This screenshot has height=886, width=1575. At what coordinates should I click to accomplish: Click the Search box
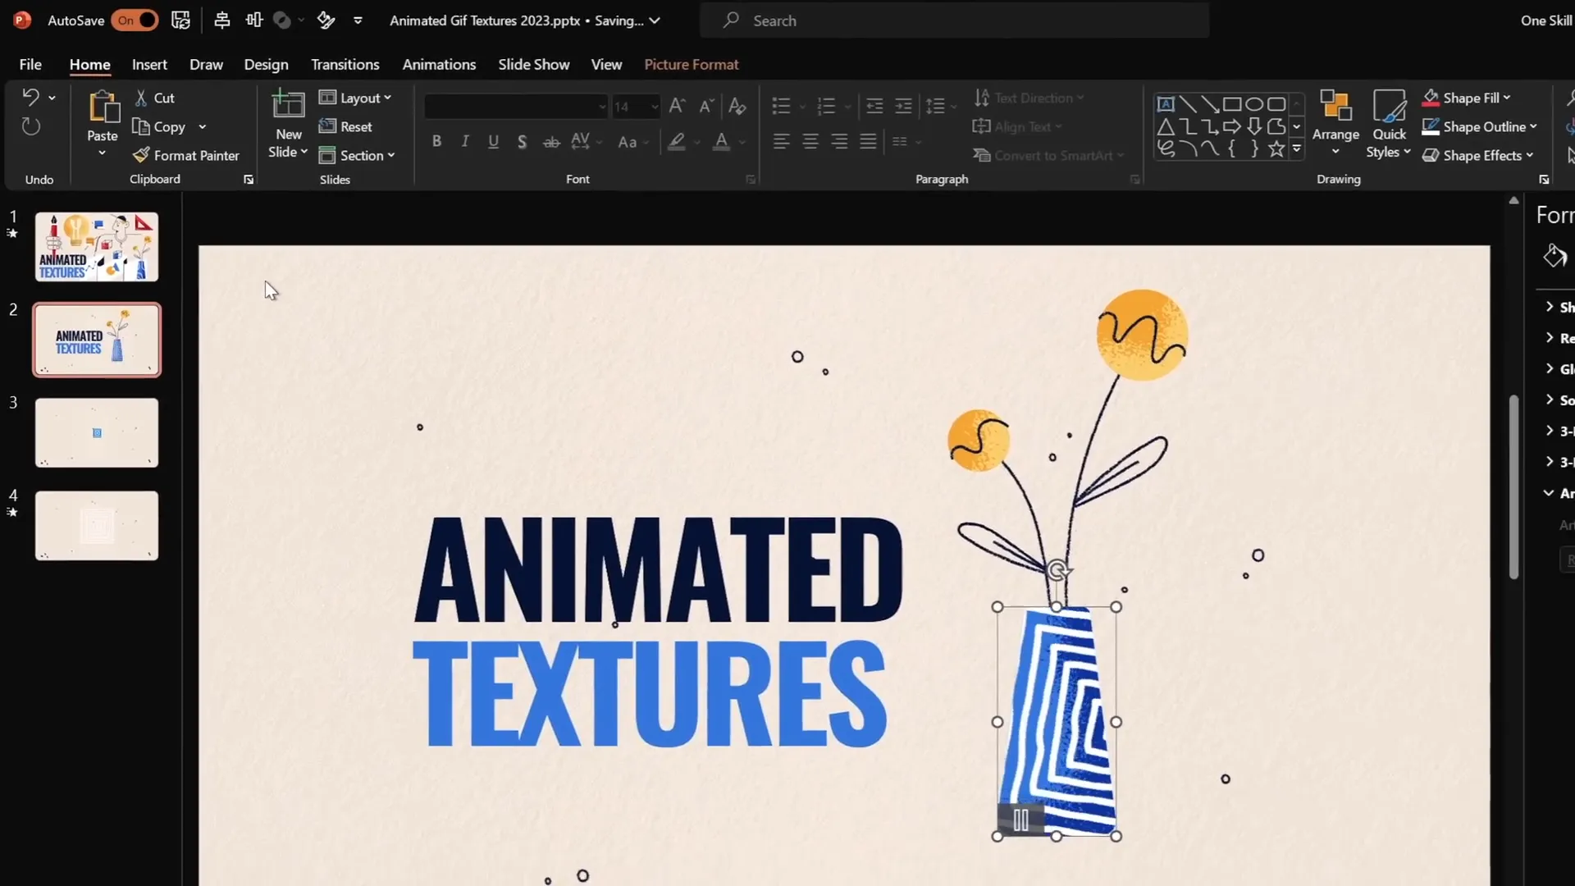click(x=954, y=21)
